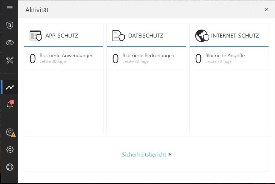Click Letzte 30 Tage under Blockierte Bedrohungen
Image resolution: width=275 pixels, height=184 pixels.
(135, 61)
